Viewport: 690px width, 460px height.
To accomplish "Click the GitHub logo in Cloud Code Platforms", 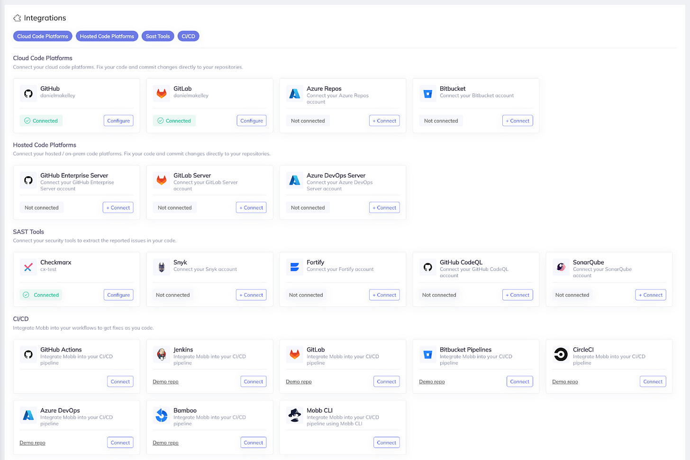I will [x=28, y=94].
